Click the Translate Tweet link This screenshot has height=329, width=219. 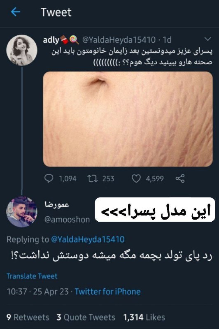tap(32, 276)
